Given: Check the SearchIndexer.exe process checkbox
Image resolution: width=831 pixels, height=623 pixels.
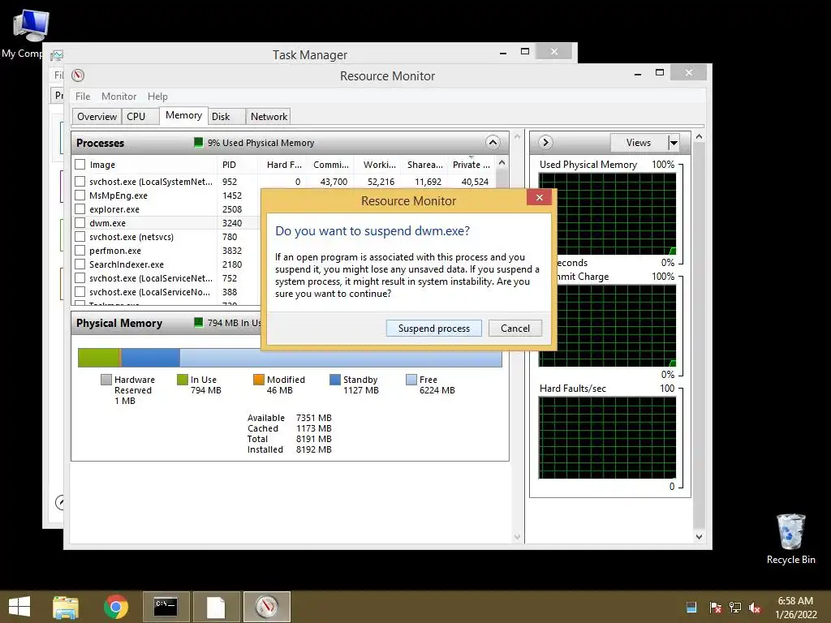Looking at the screenshot, I should [80, 264].
